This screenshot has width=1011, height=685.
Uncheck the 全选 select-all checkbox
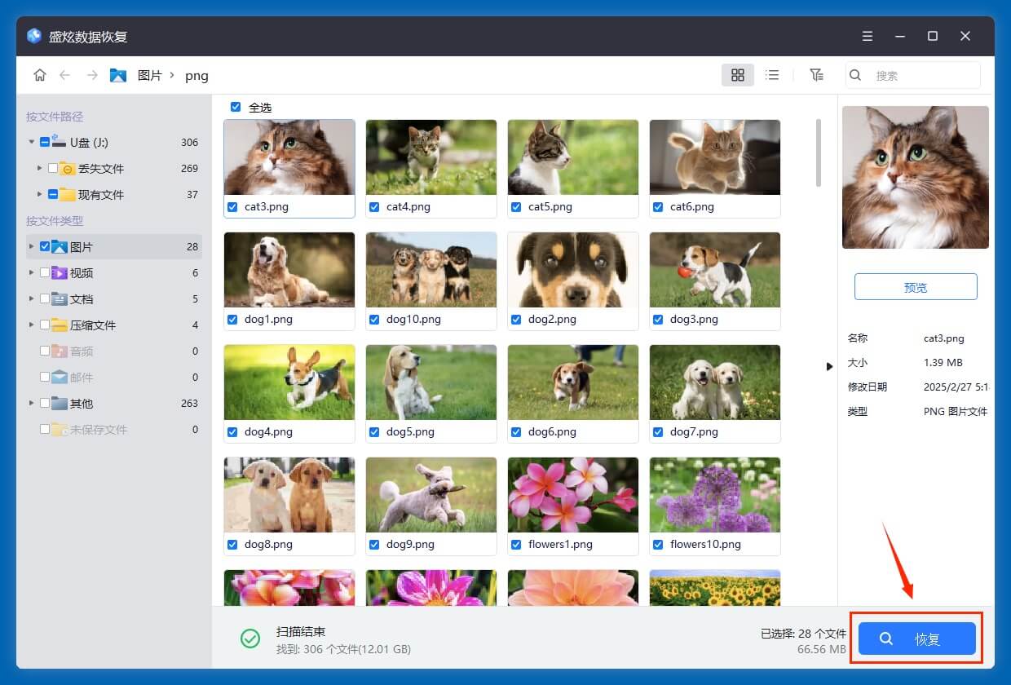pyautogui.click(x=236, y=107)
